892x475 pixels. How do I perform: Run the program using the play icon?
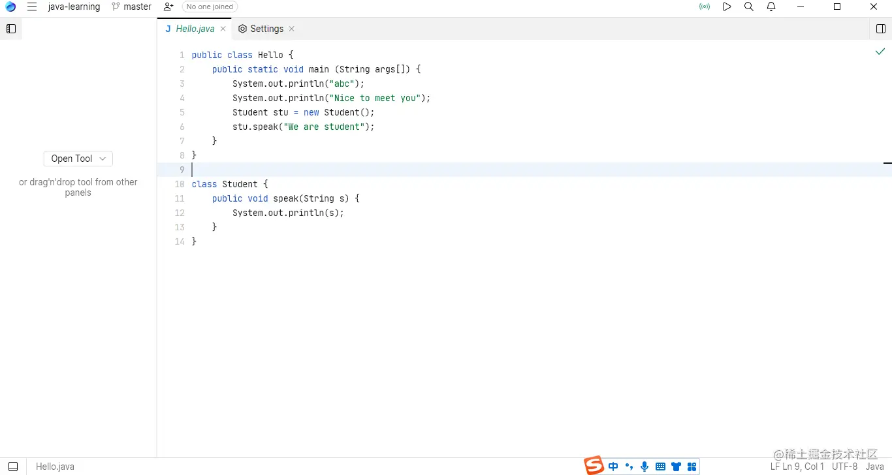pyautogui.click(x=727, y=7)
